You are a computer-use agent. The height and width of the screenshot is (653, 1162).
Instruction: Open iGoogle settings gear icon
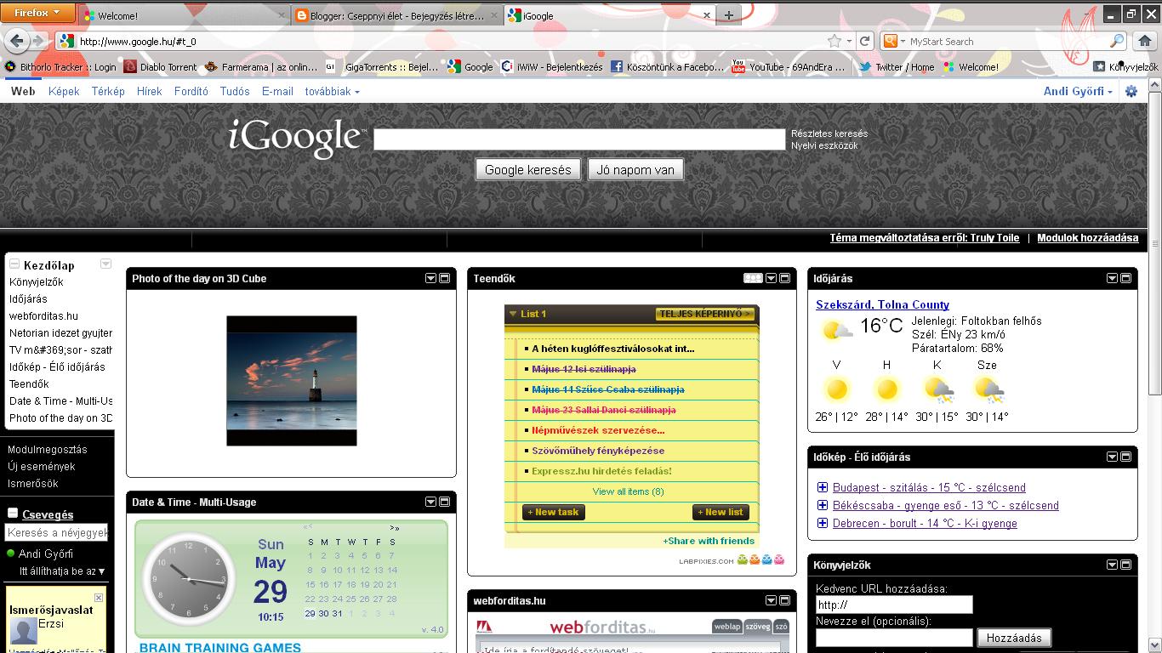(1131, 91)
